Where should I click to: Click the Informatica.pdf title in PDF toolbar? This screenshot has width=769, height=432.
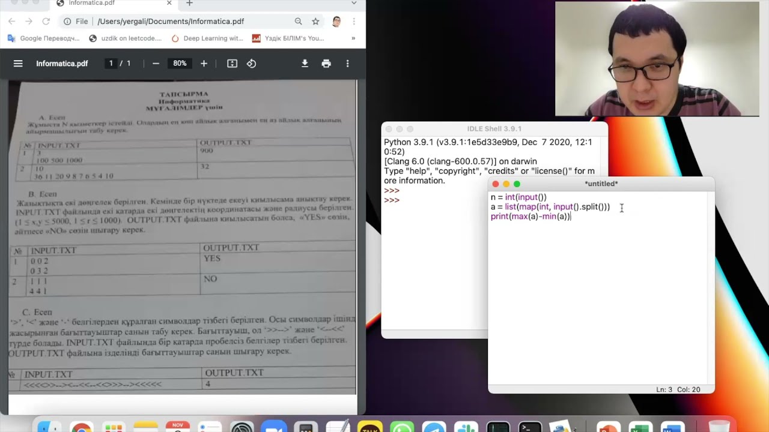[62, 64]
